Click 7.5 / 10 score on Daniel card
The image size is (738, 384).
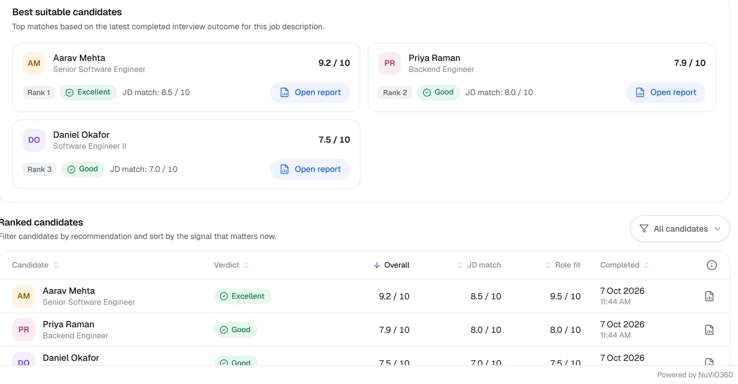(334, 140)
